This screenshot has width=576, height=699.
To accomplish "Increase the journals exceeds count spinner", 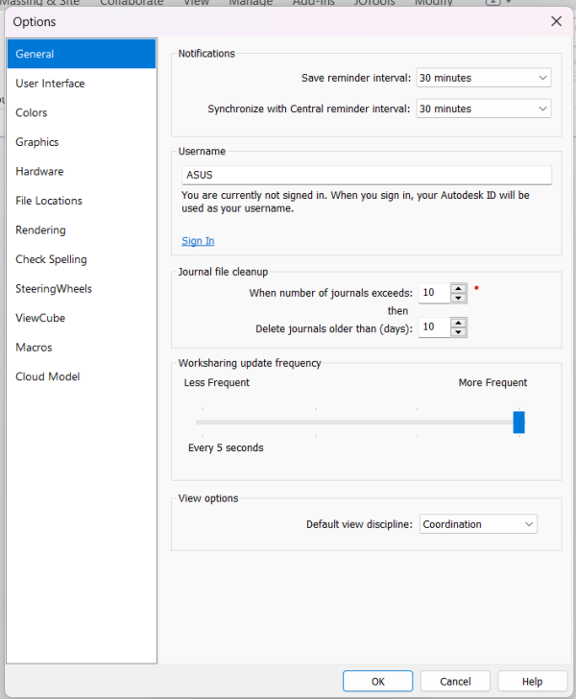I will click(x=458, y=288).
